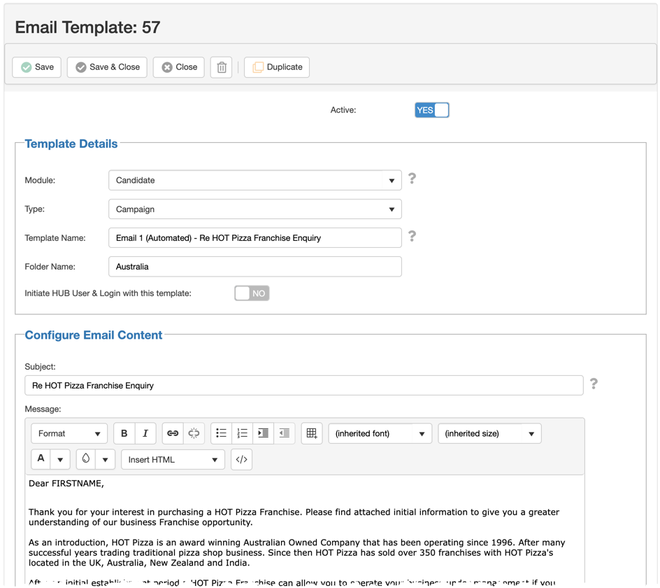Image resolution: width=660 pixels, height=588 pixels.
Task: Toggle Initiate HUB User & Login switch
Action: [252, 293]
